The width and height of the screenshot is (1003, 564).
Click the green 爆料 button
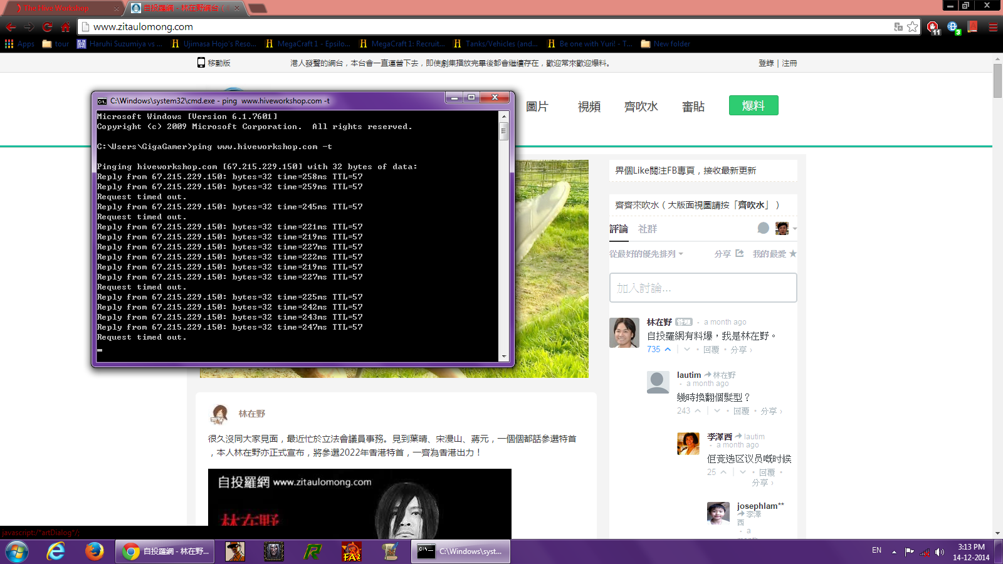pos(754,105)
